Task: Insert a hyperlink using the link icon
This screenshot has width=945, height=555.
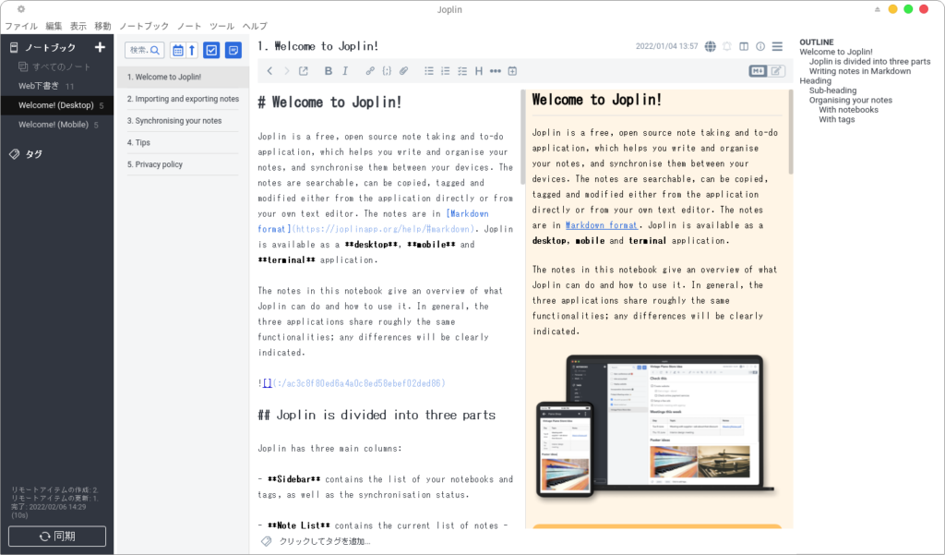Action: pyautogui.click(x=370, y=71)
